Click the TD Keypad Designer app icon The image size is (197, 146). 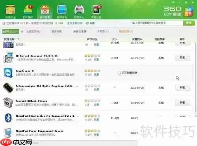coord(8,58)
